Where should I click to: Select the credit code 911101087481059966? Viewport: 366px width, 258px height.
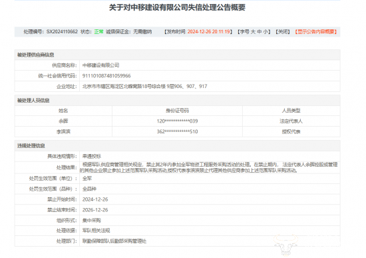(x=106, y=76)
